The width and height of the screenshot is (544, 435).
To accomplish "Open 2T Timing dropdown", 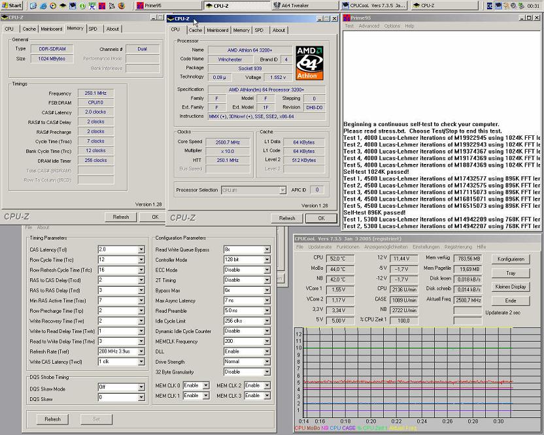I will coord(267,280).
